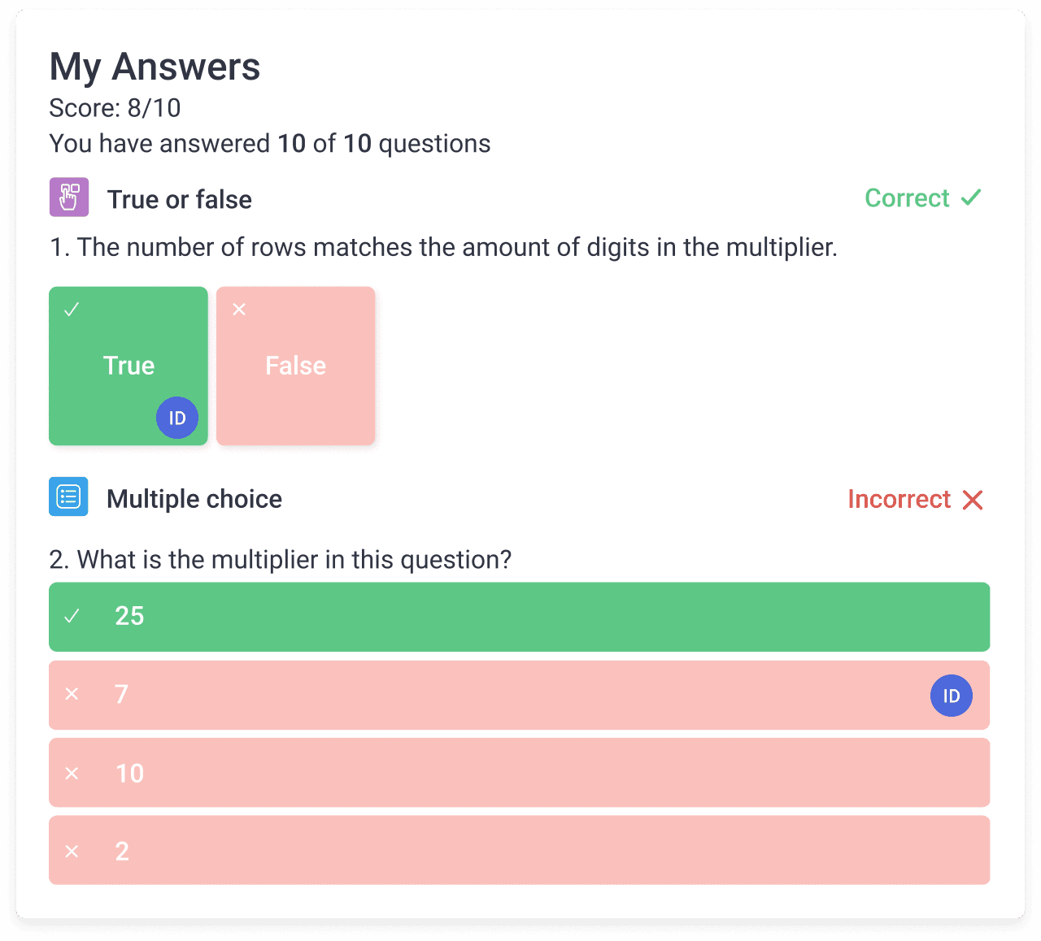Click the green checkmark next to Correct
Image resolution: width=1041 pixels, height=941 pixels.
pyautogui.click(x=969, y=197)
